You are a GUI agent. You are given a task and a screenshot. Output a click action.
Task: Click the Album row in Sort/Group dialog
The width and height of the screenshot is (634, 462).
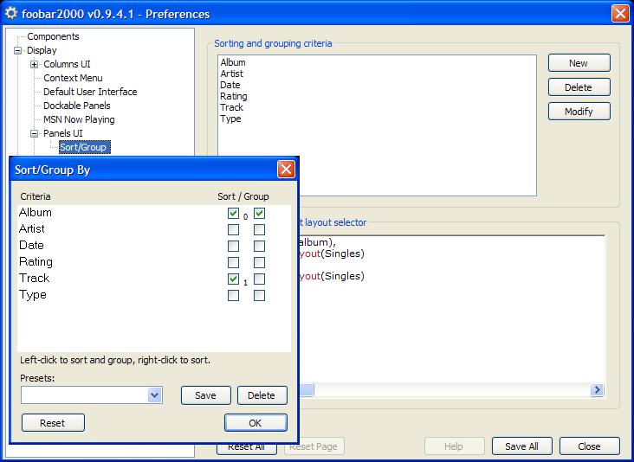pos(154,213)
